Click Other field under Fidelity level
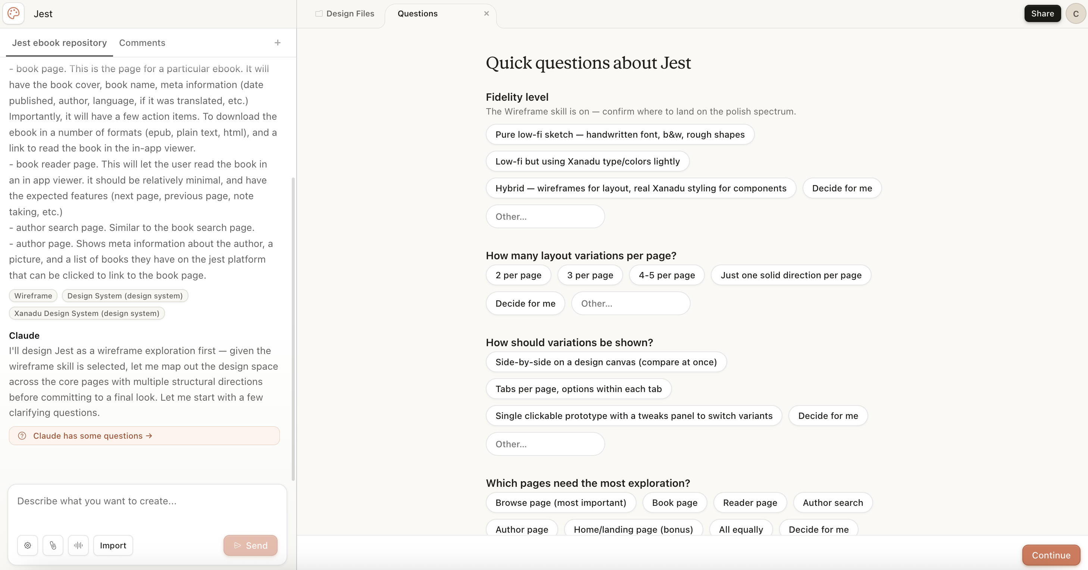This screenshot has width=1088, height=570. 545,216
